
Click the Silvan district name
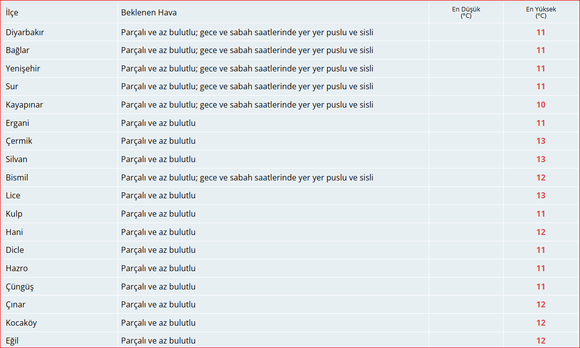16,159
